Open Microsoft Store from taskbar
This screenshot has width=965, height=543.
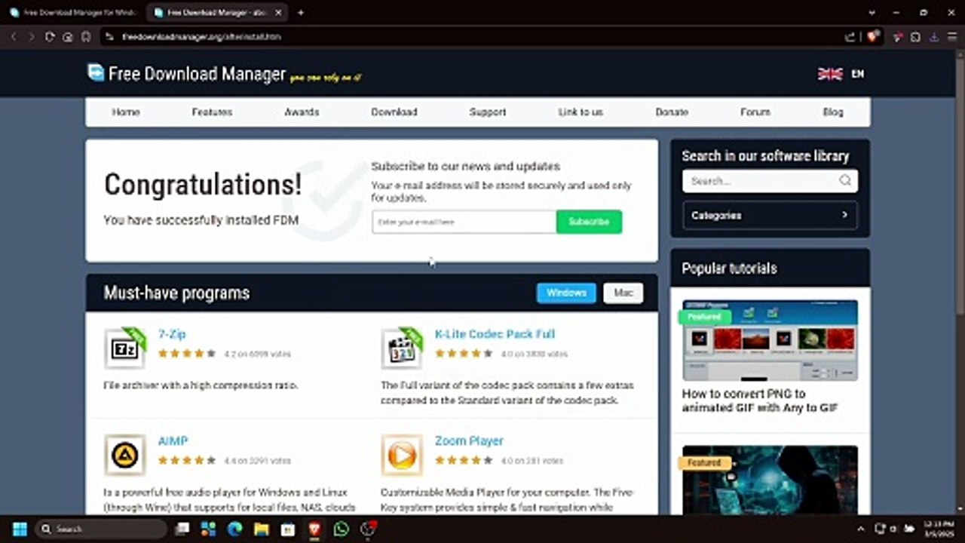288,529
